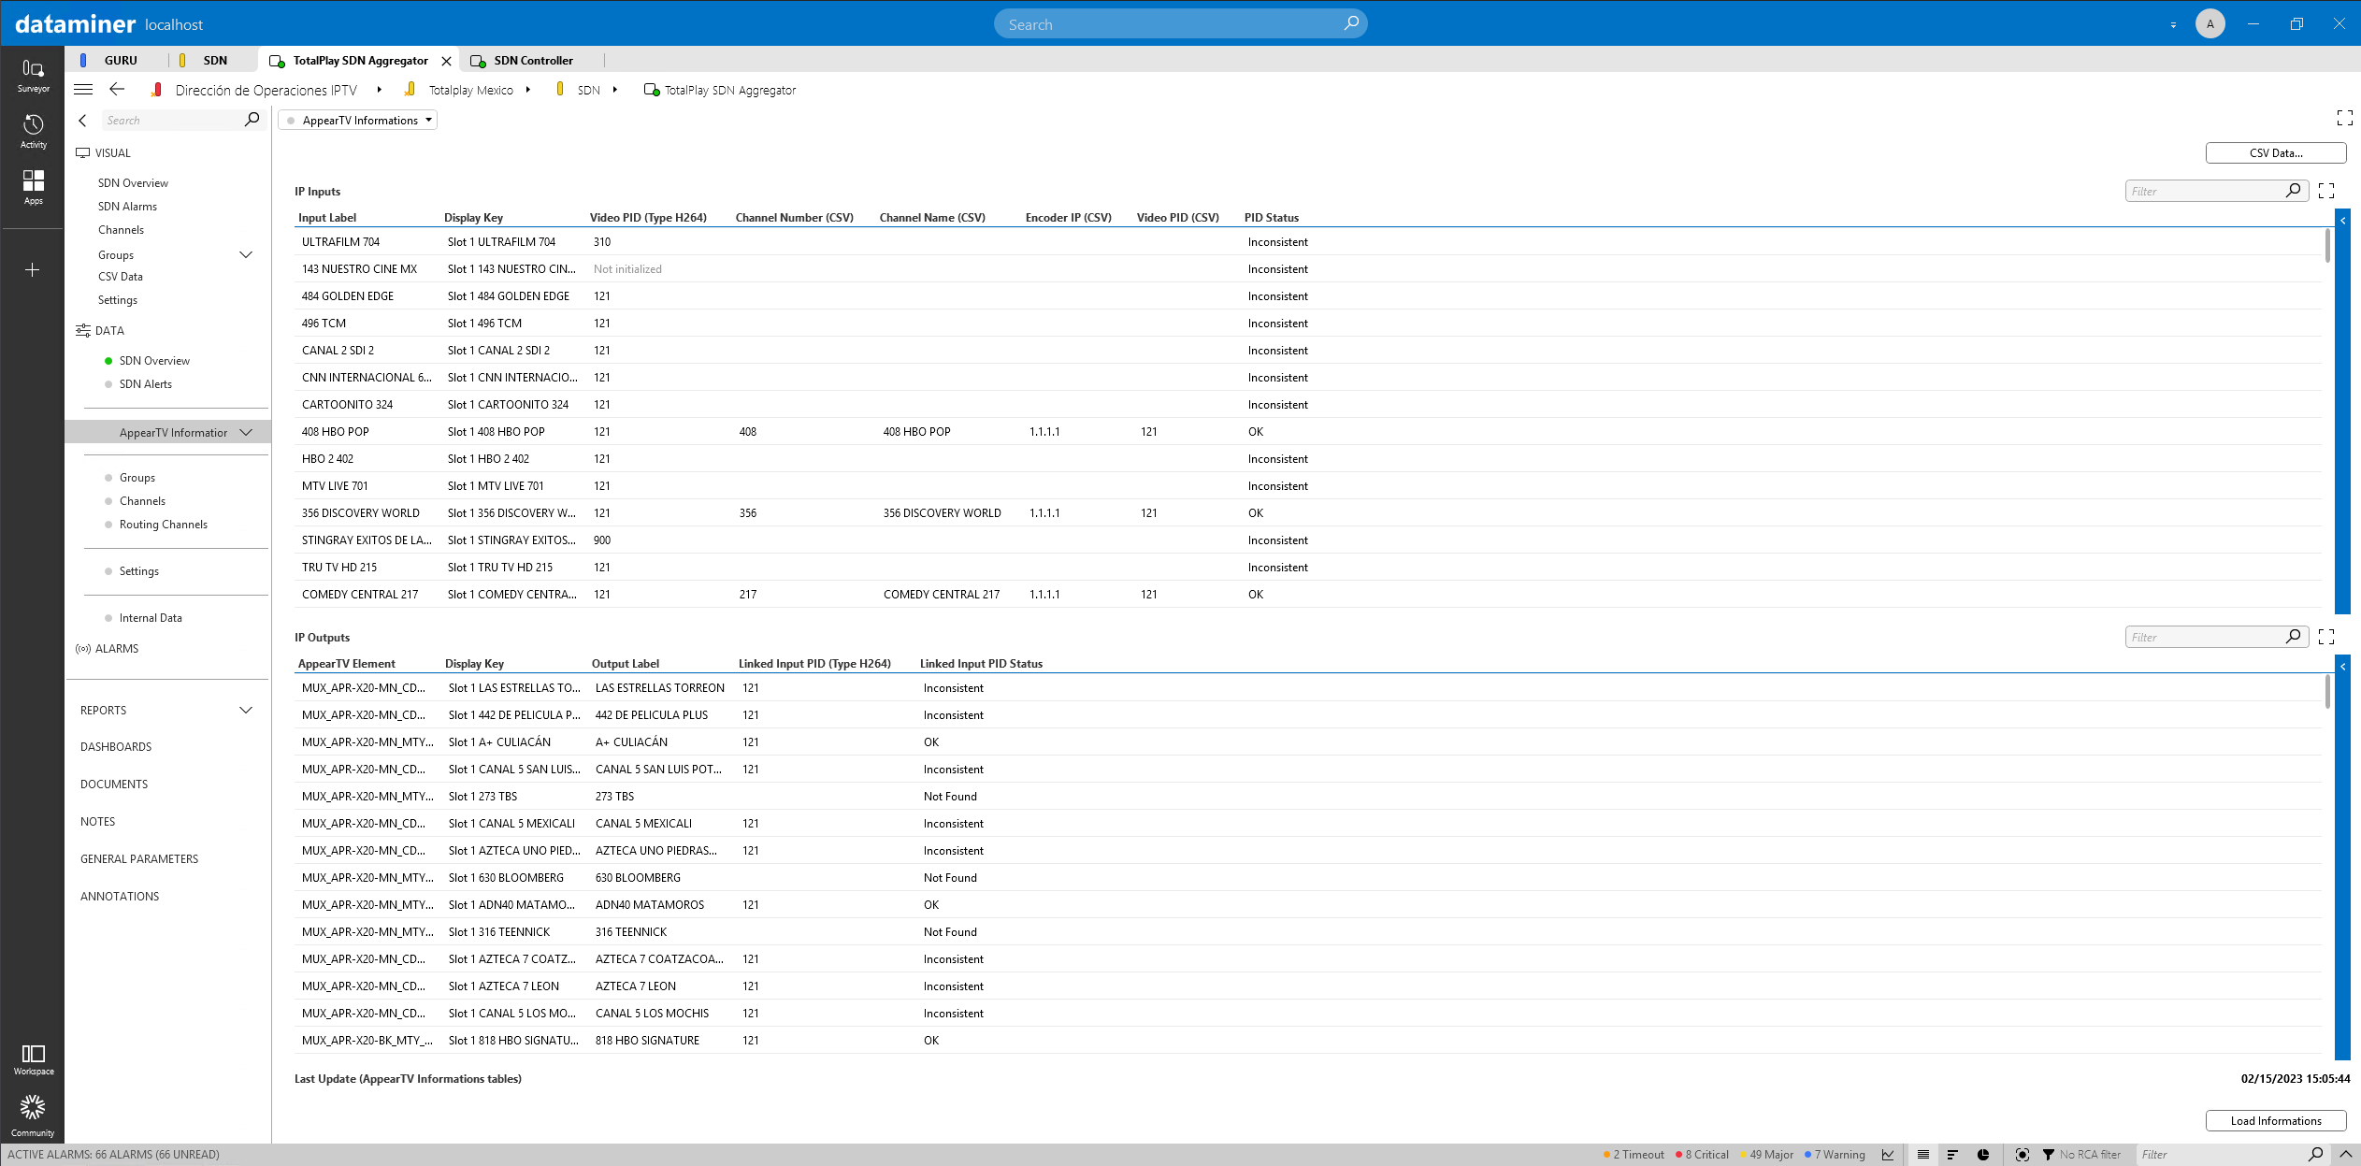Click the IP Inputs filter search icon
This screenshot has height=1166, width=2361.
point(2293,191)
